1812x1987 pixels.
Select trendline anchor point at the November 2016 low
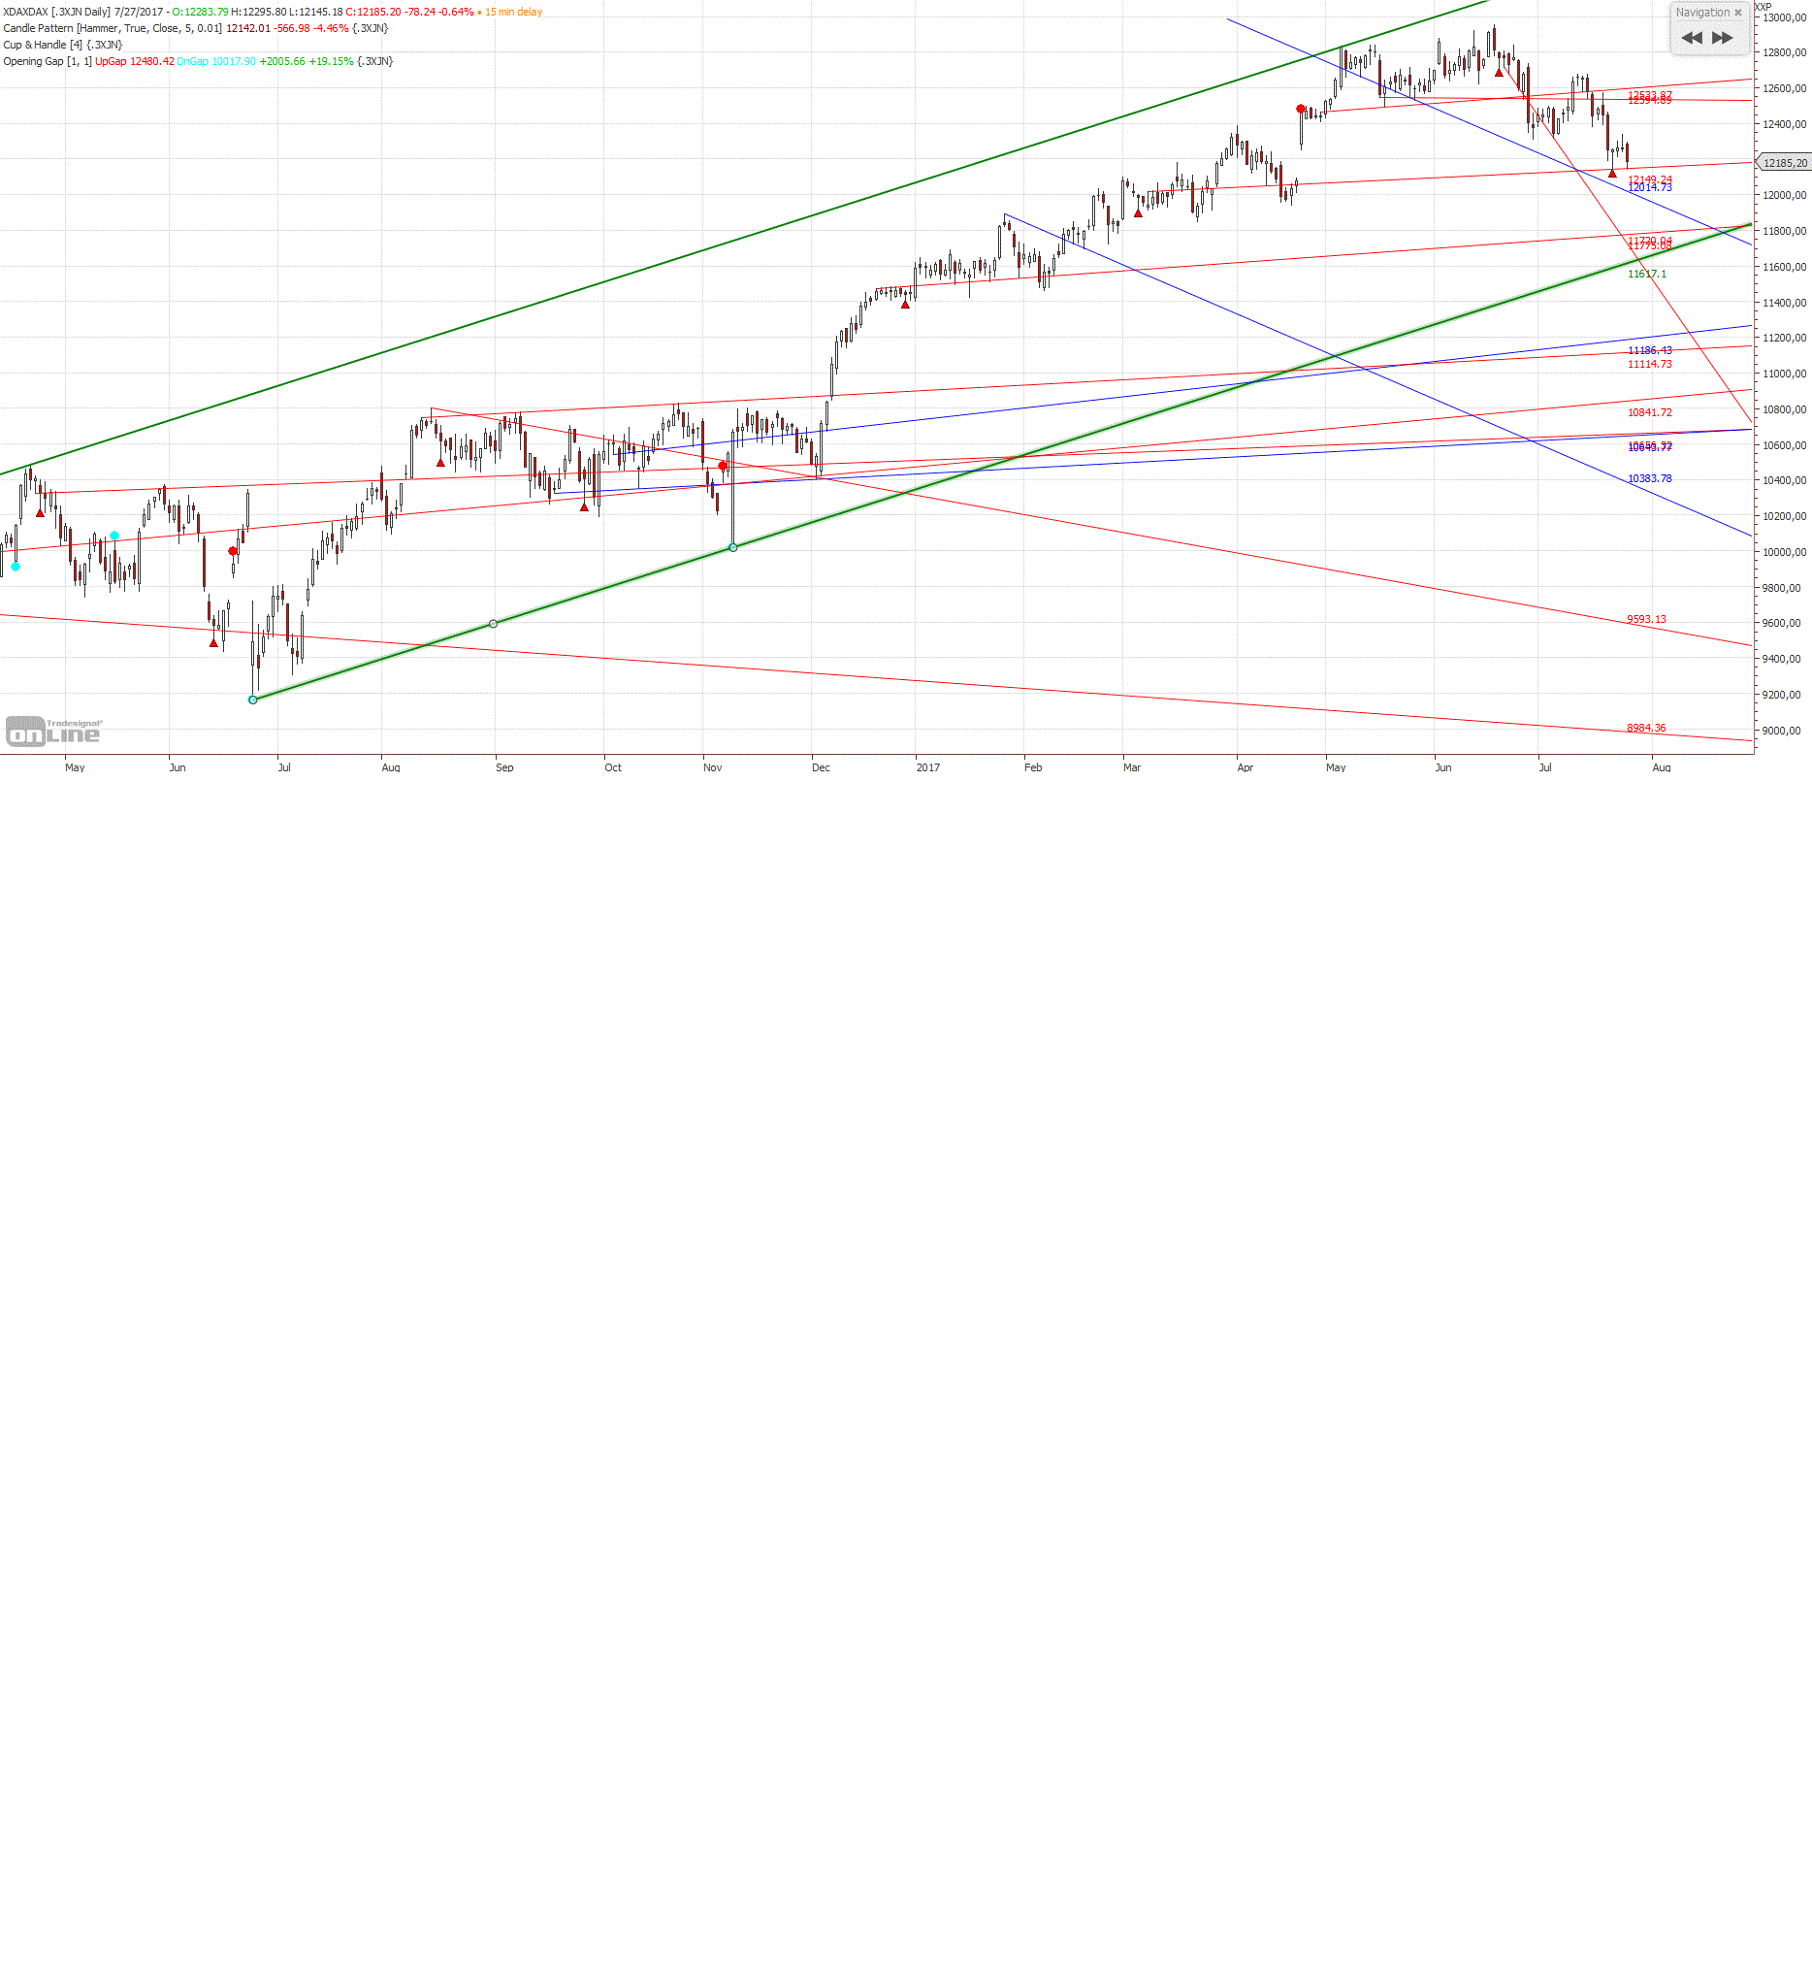733,547
